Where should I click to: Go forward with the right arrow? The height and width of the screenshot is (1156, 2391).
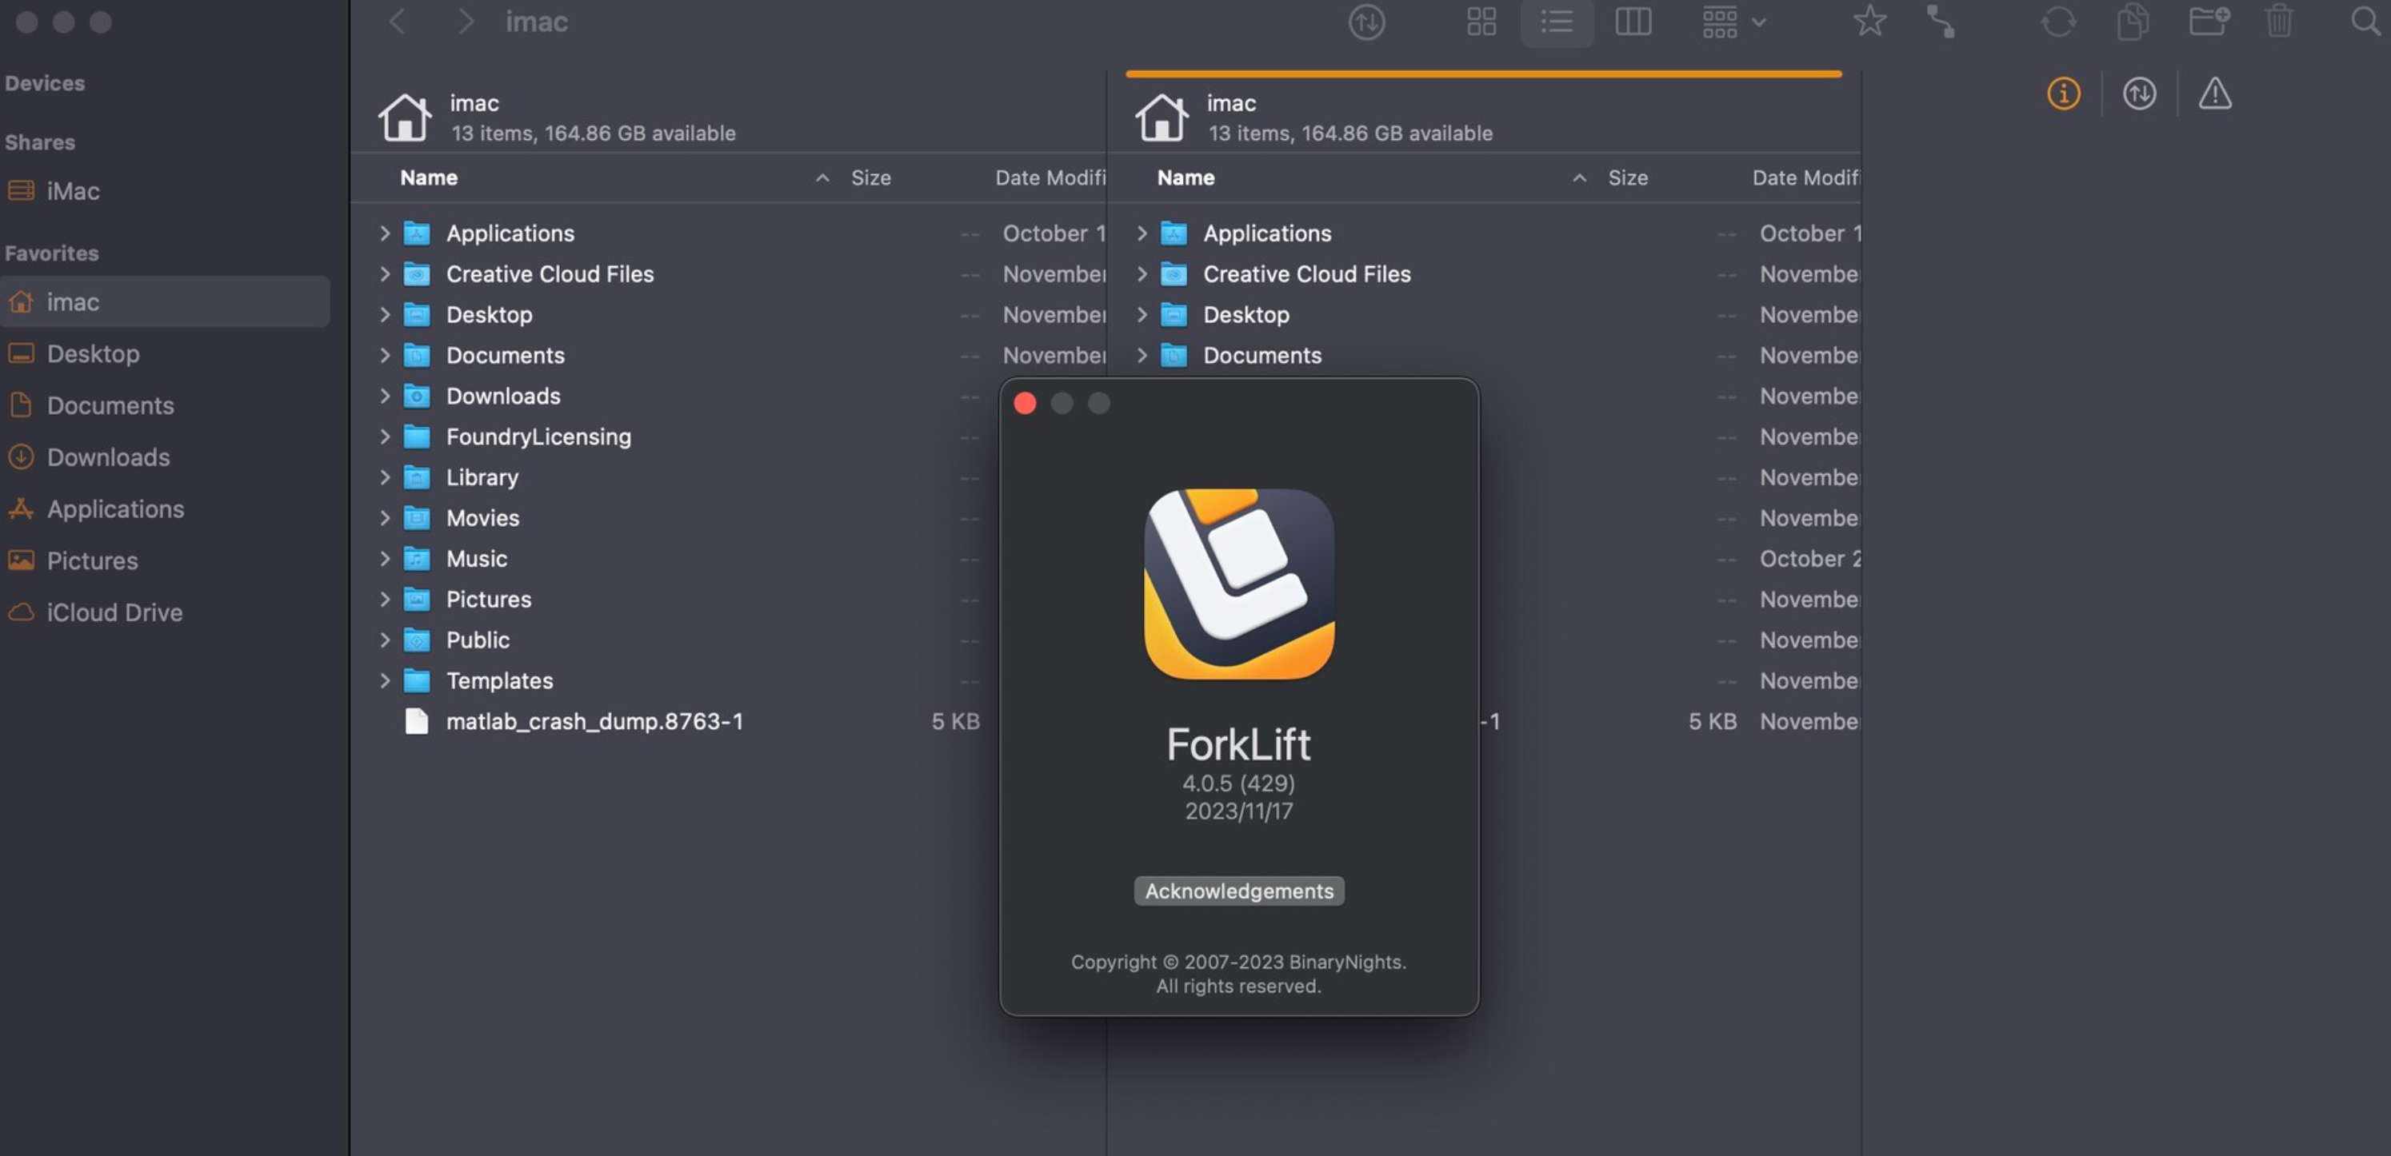pyautogui.click(x=466, y=22)
